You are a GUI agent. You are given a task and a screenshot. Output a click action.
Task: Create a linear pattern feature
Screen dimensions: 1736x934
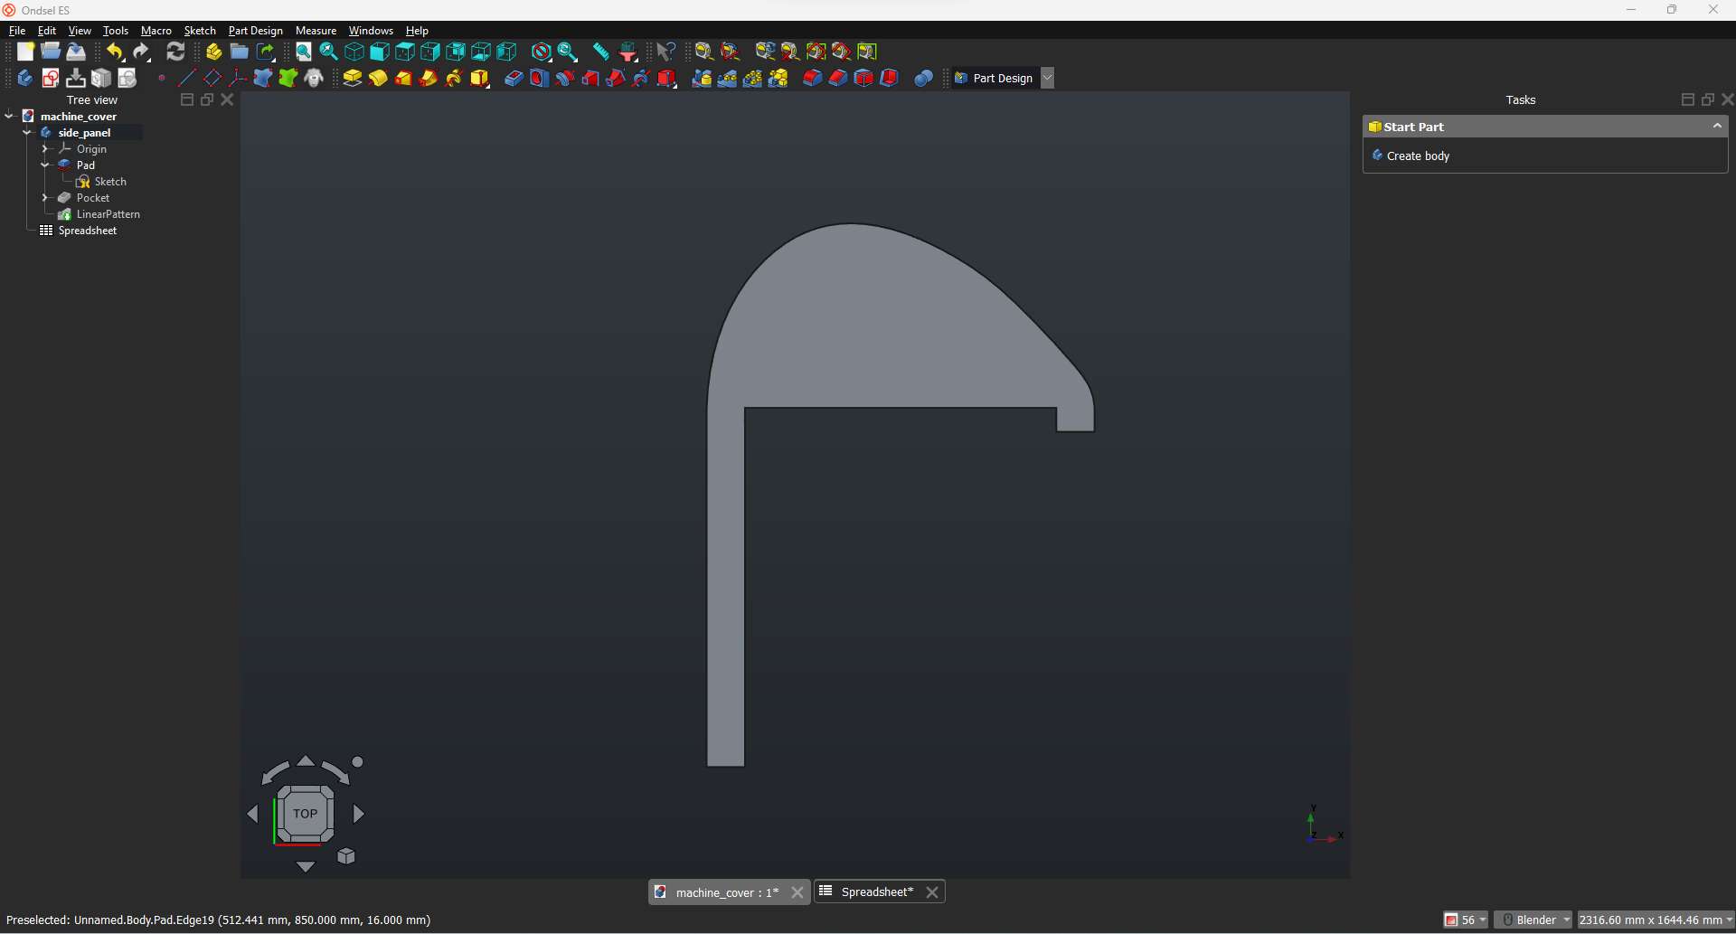tap(727, 79)
